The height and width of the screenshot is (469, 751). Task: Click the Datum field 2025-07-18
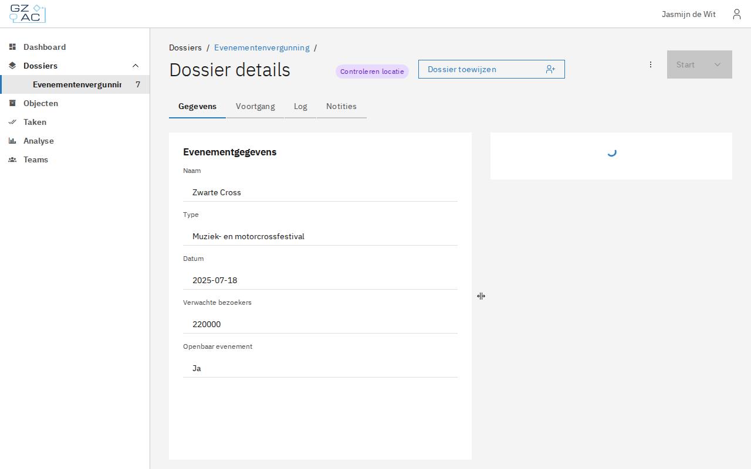click(320, 280)
